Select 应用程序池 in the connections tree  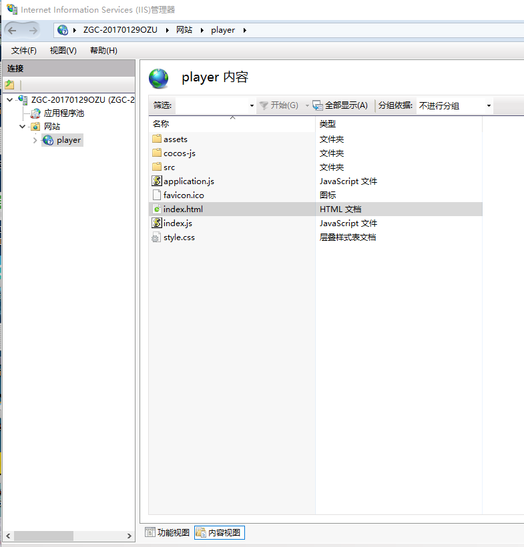coord(64,113)
